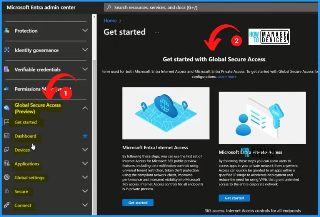
Task: Click the Connect plug icon
Action: 7,205
